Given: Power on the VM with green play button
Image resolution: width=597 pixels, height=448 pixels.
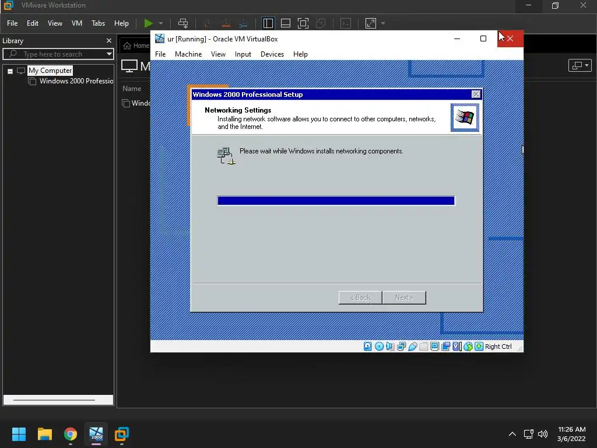Looking at the screenshot, I should (x=148, y=23).
